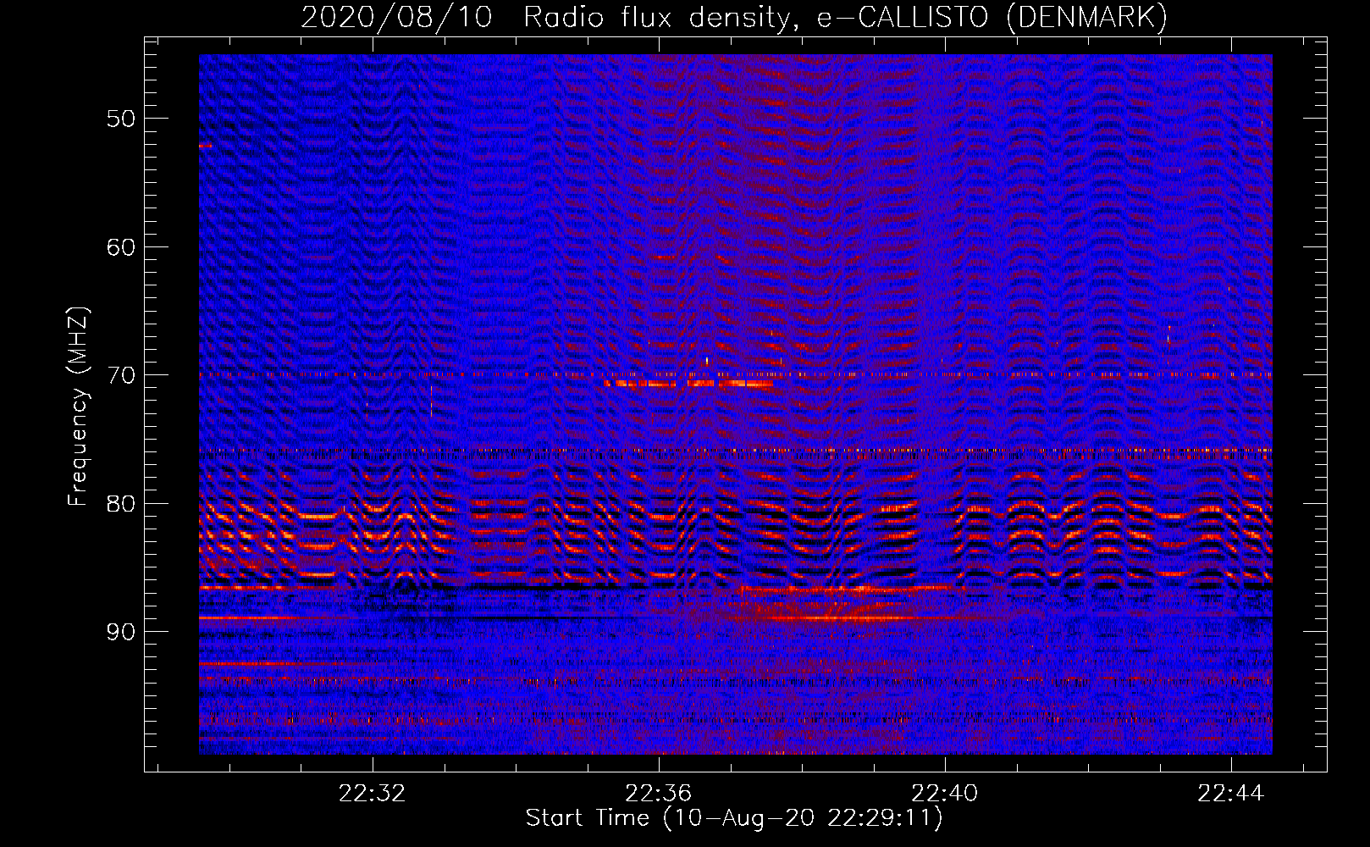Screen dimensions: 1370x847
Task: Click the 'Start Time (10-Aug-20 22:29:11)' label
Action: pos(734,818)
